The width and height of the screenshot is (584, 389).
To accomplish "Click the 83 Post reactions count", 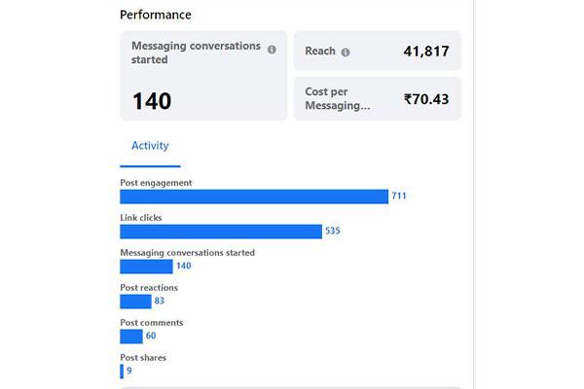I will pos(160,301).
